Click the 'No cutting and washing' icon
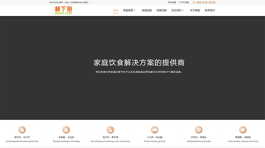This screenshot has height=148, width=265. (110, 129)
